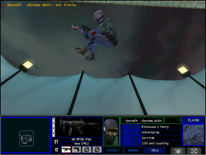The height and width of the screenshot is (155, 206).
Task: Click the heartbeat monitor icon
Action: (x=173, y=120)
